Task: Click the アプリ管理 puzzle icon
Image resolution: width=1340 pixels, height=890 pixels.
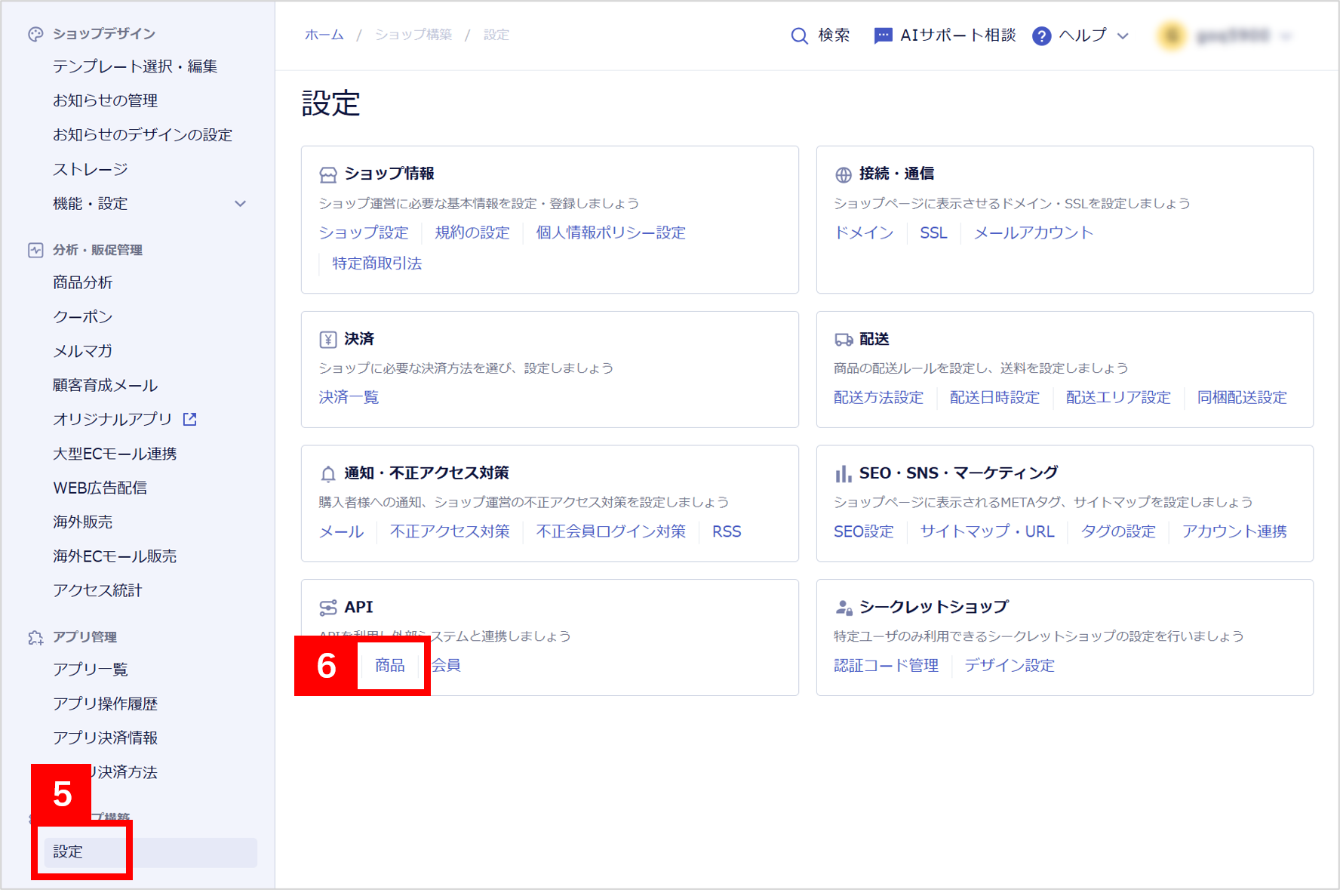Action: click(35, 637)
